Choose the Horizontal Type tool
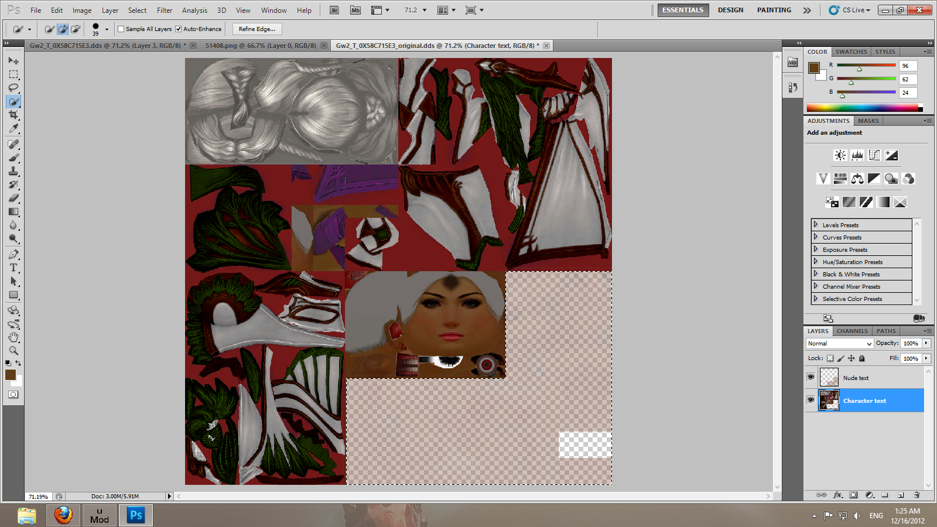Viewport: 937px width, 527px height. coord(13,268)
